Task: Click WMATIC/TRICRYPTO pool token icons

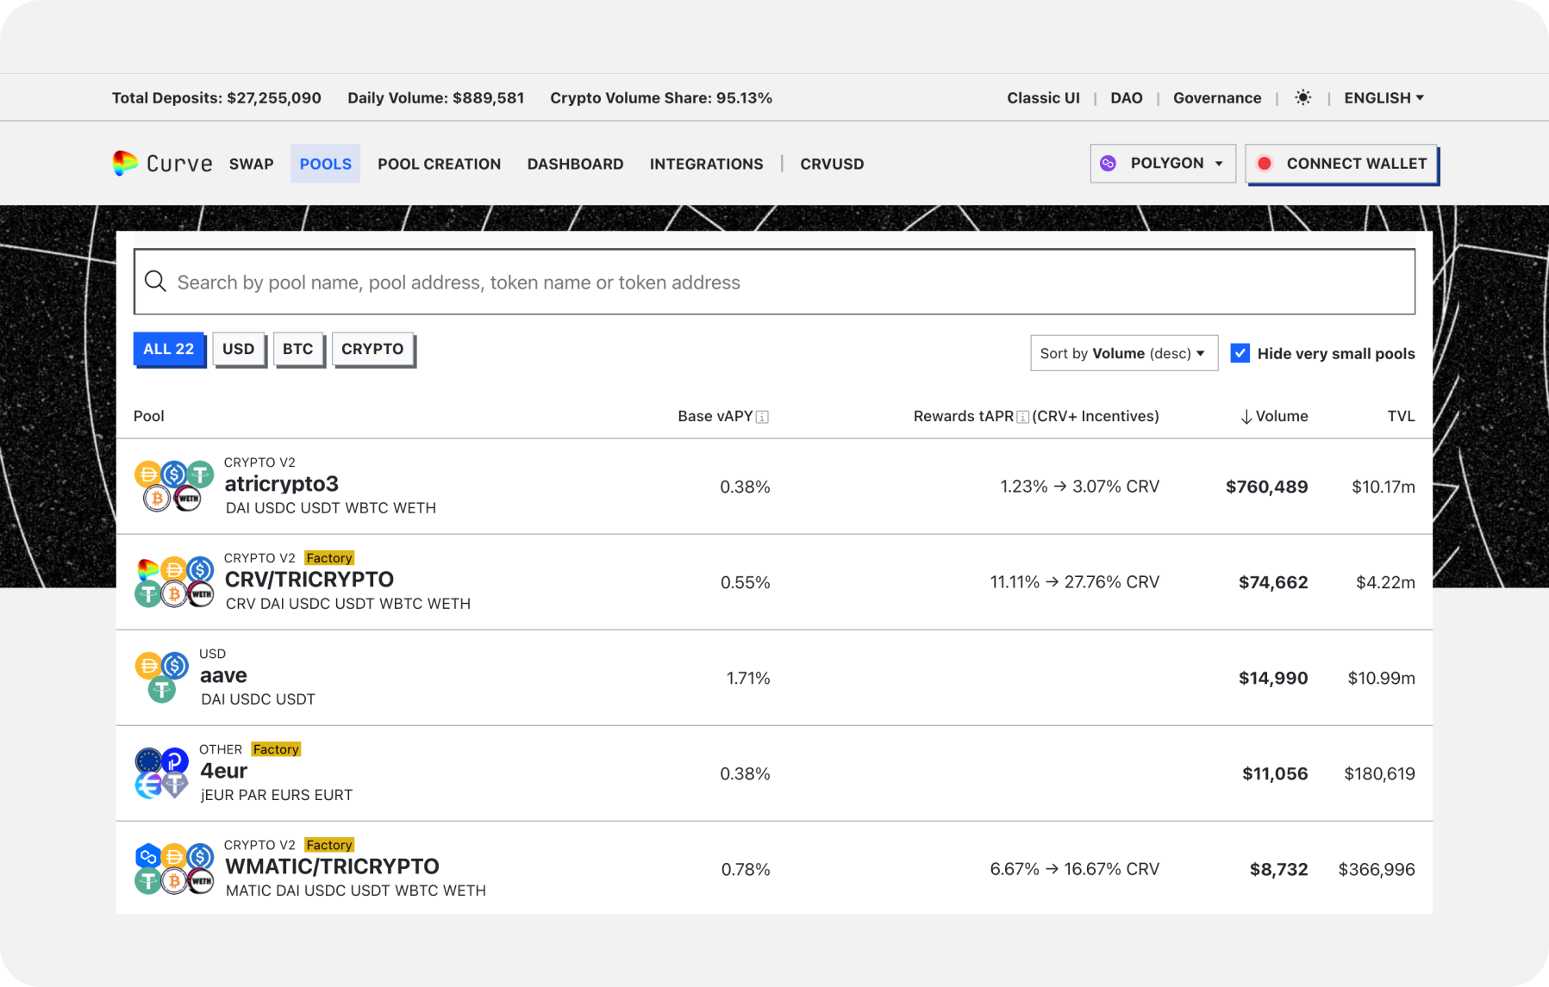Action: pos(174,869)
